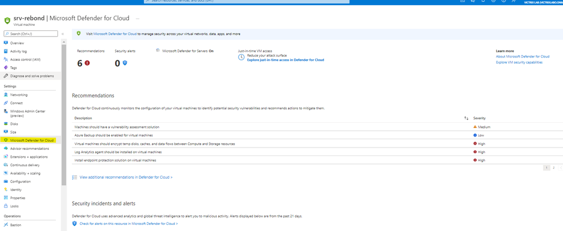
Task: Click the Disks icon
Action: (6, 124)
